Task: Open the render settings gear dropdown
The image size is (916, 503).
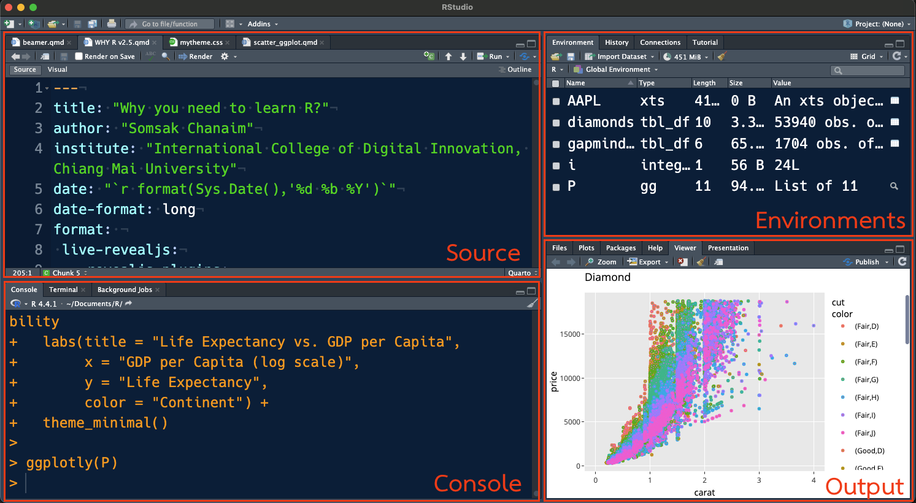Action: point(228,56)
